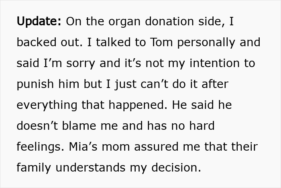Click the final word "decision"
The height and width of the screenshot is (188, 281).
[179, 168]
